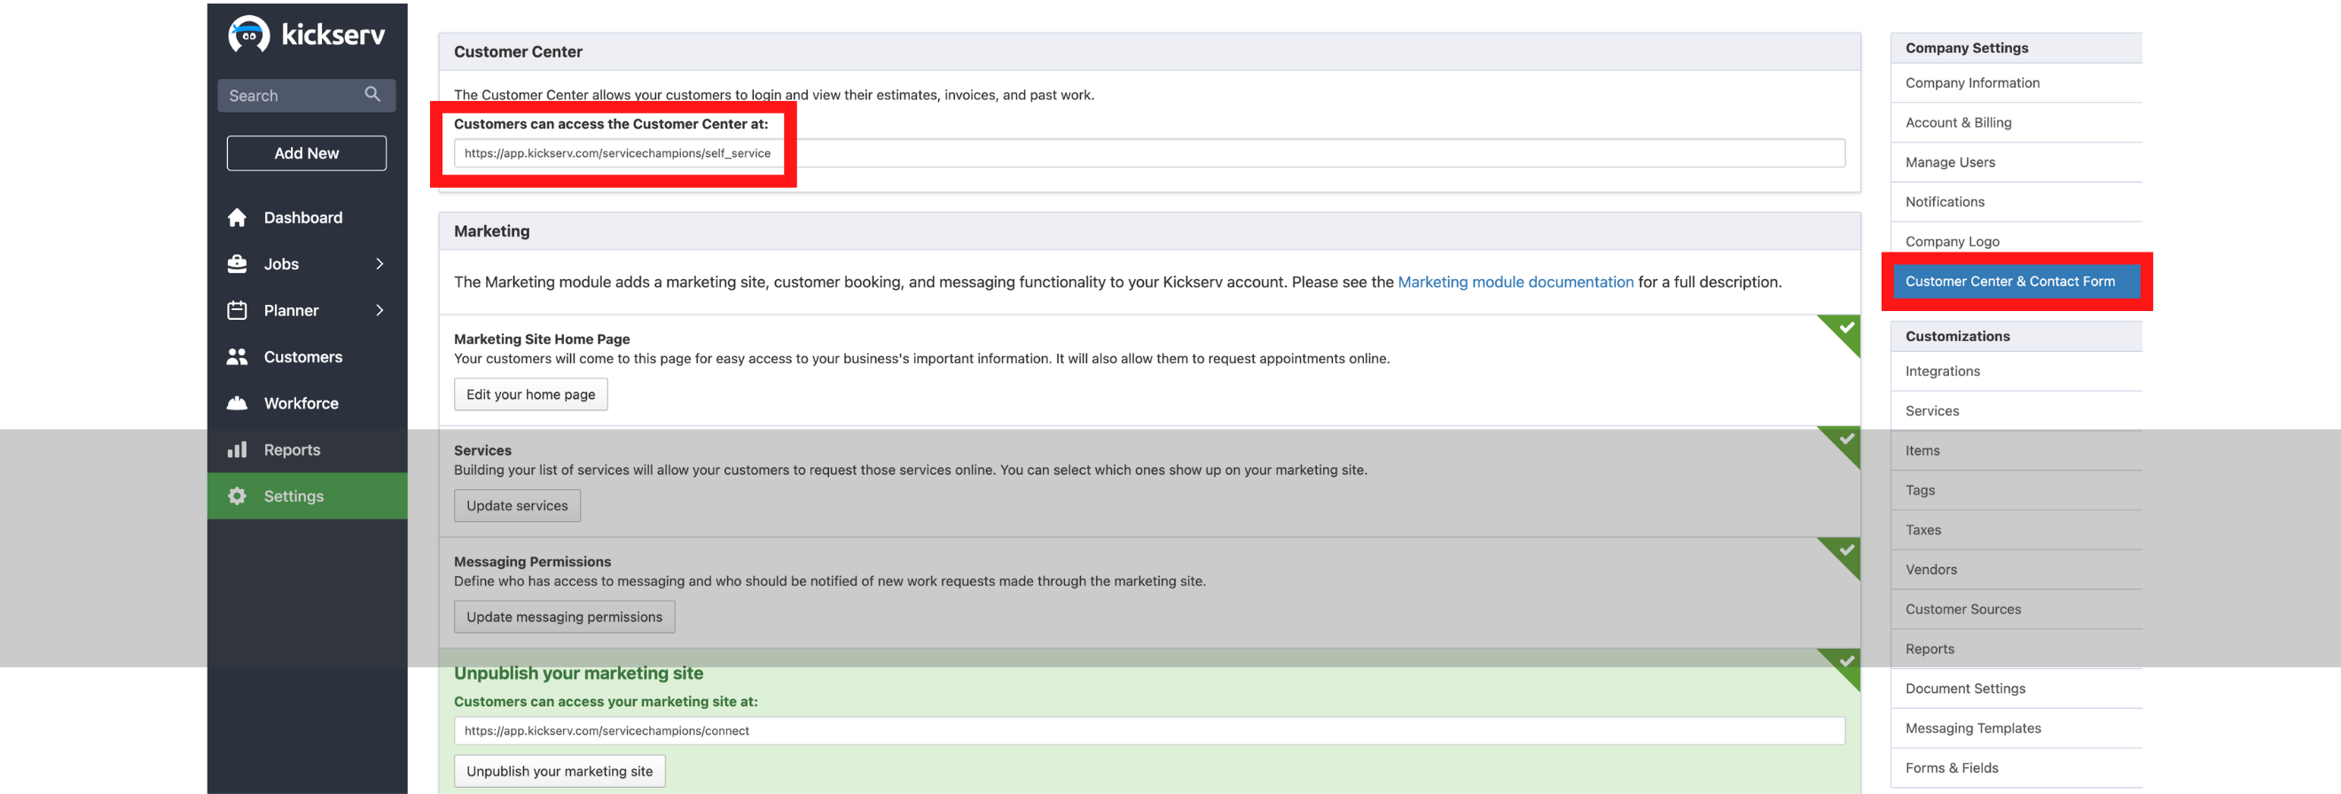This screenshot has width=2341, height=794.
Task: Expand the Planner submenu chevron
Action: tap(380, 310)
